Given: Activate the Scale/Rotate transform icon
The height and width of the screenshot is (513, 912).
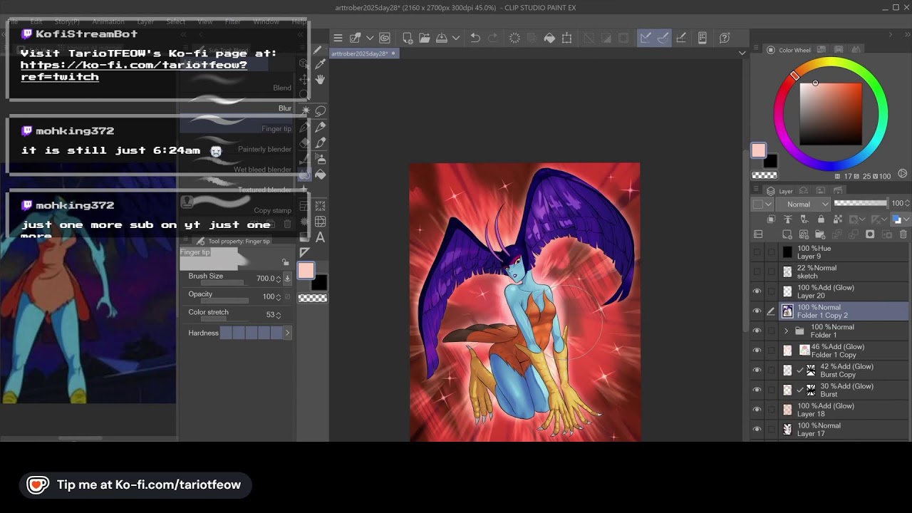Looking at the screenshot, I should pos(567,38).
